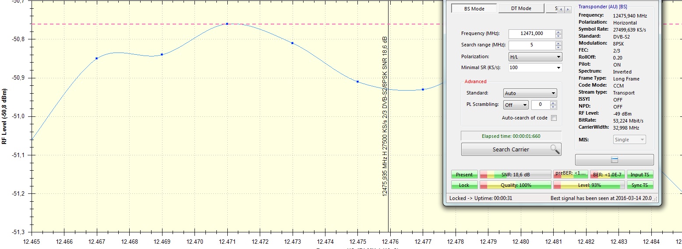Enable Auto-search of code checkbox
The height and width of the screenshot is (249, 682).
pos(554,118)
